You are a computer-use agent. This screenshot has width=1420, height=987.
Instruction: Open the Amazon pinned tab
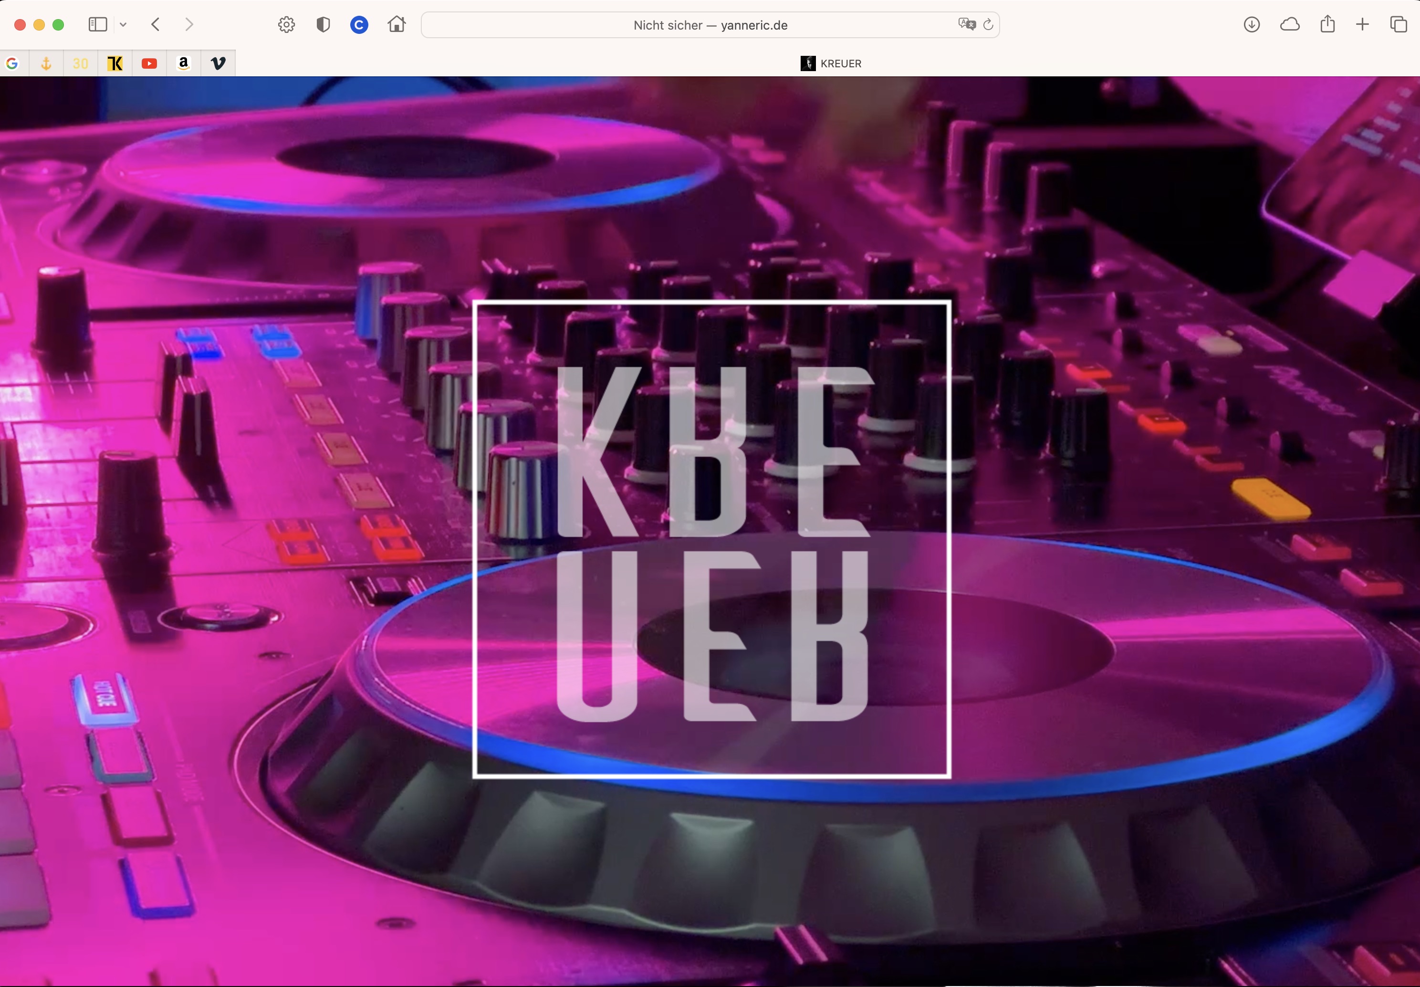[x=184, y=63]
